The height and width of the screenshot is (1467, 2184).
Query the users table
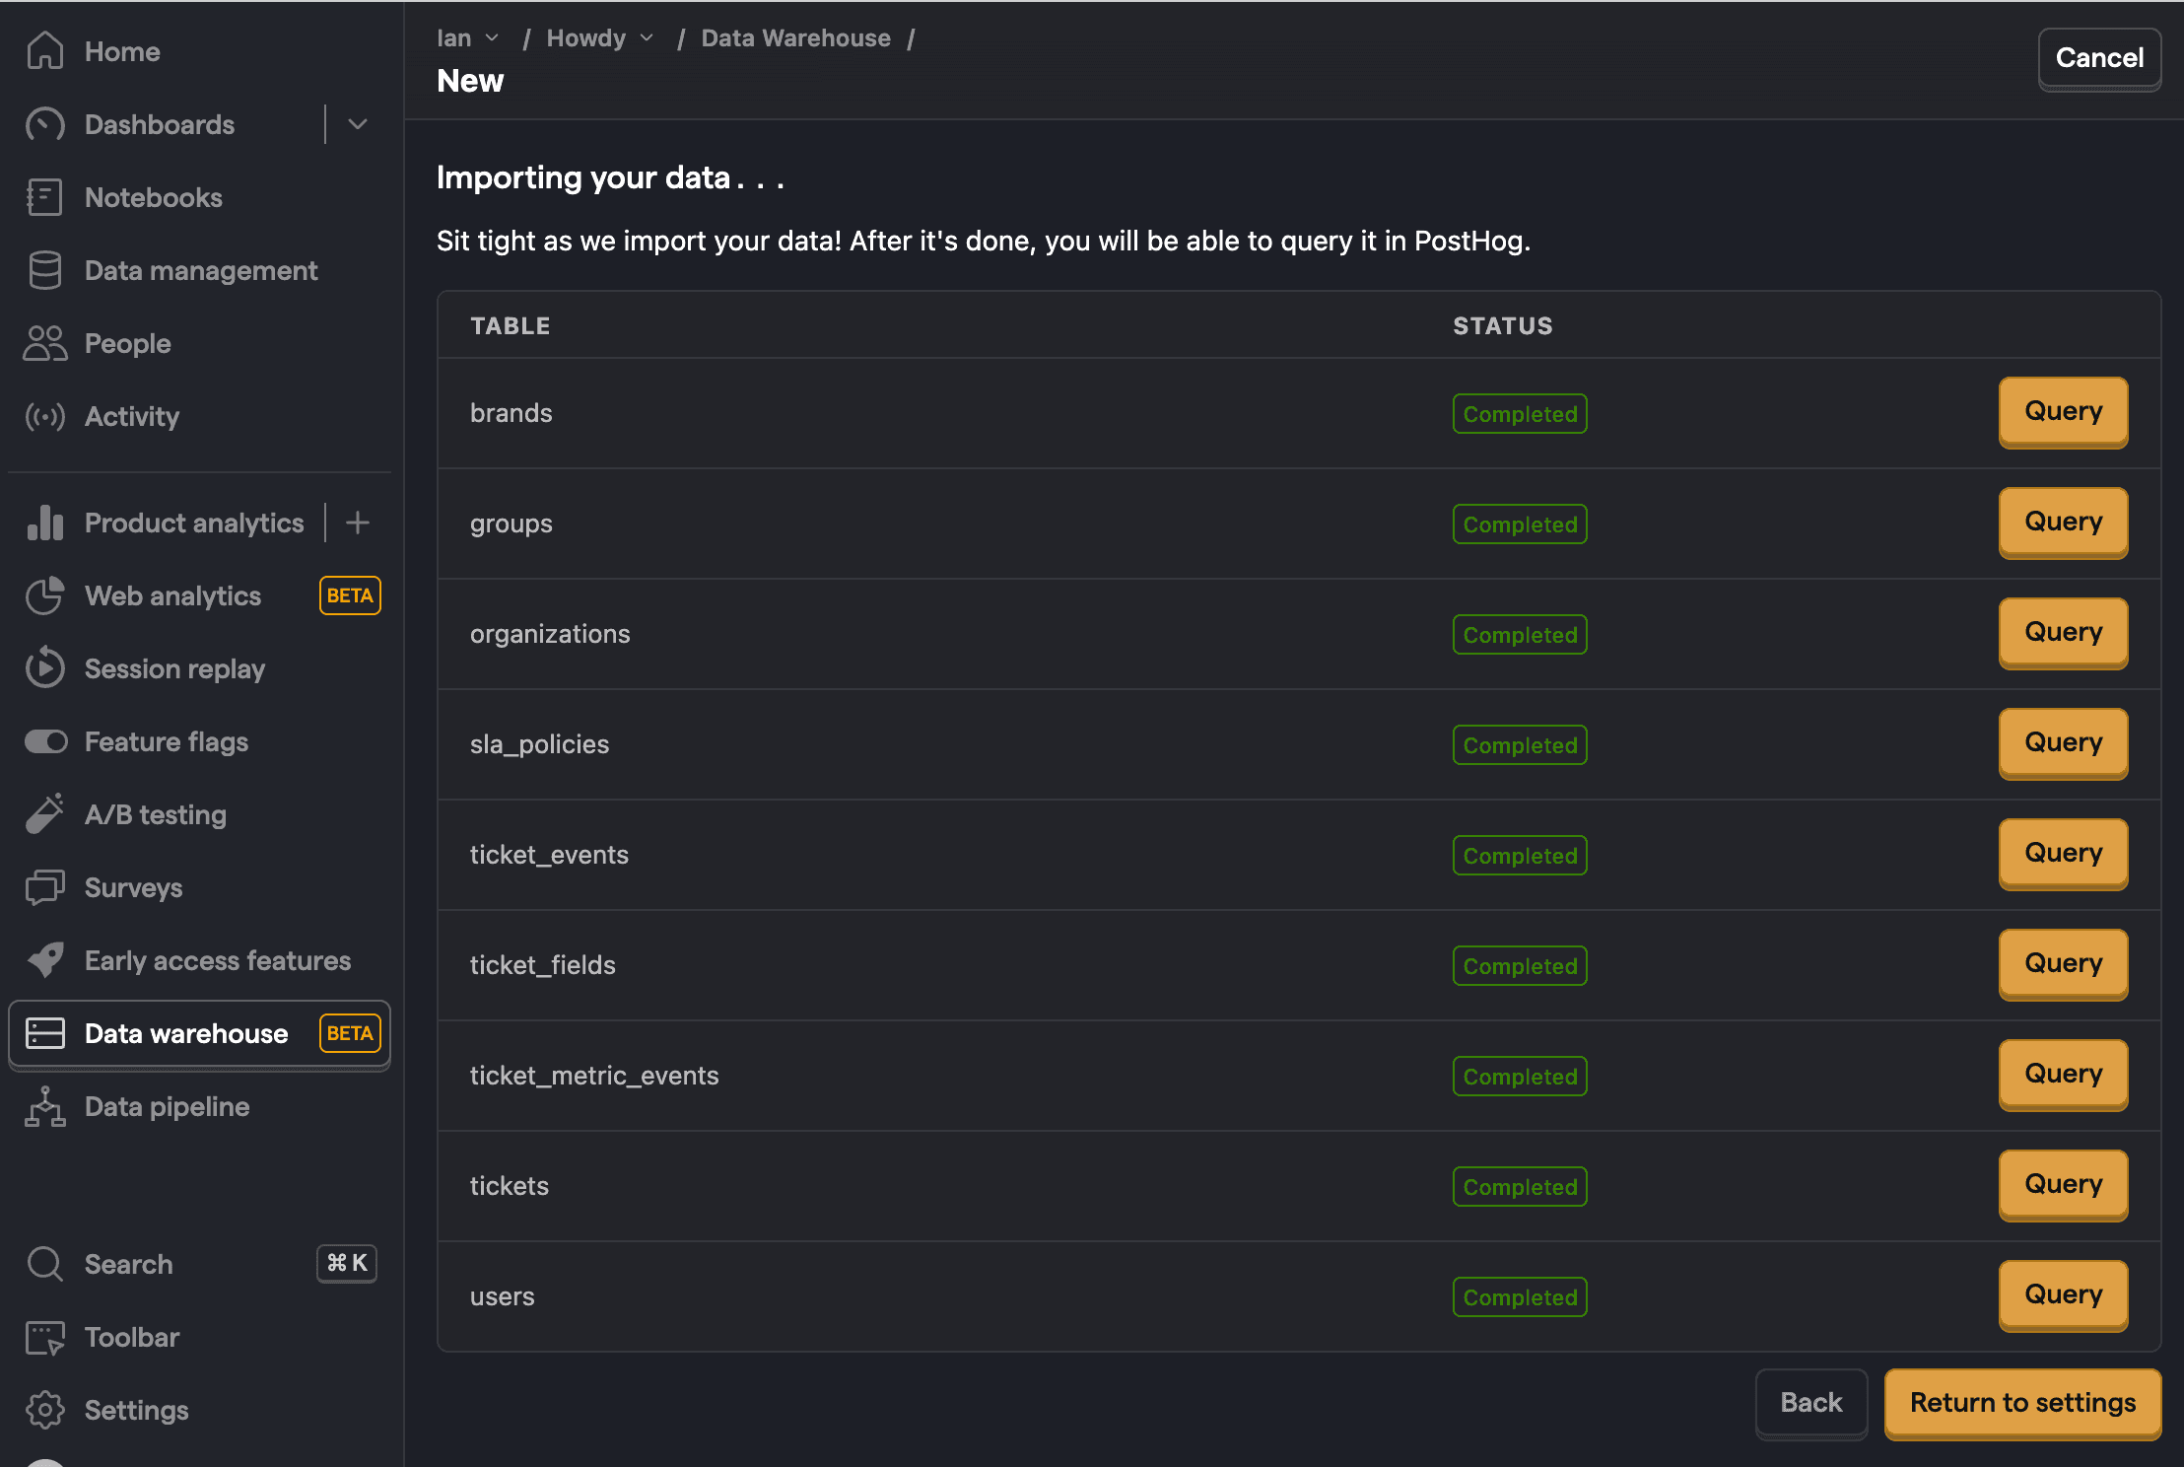click(x=2063, y=1294)
